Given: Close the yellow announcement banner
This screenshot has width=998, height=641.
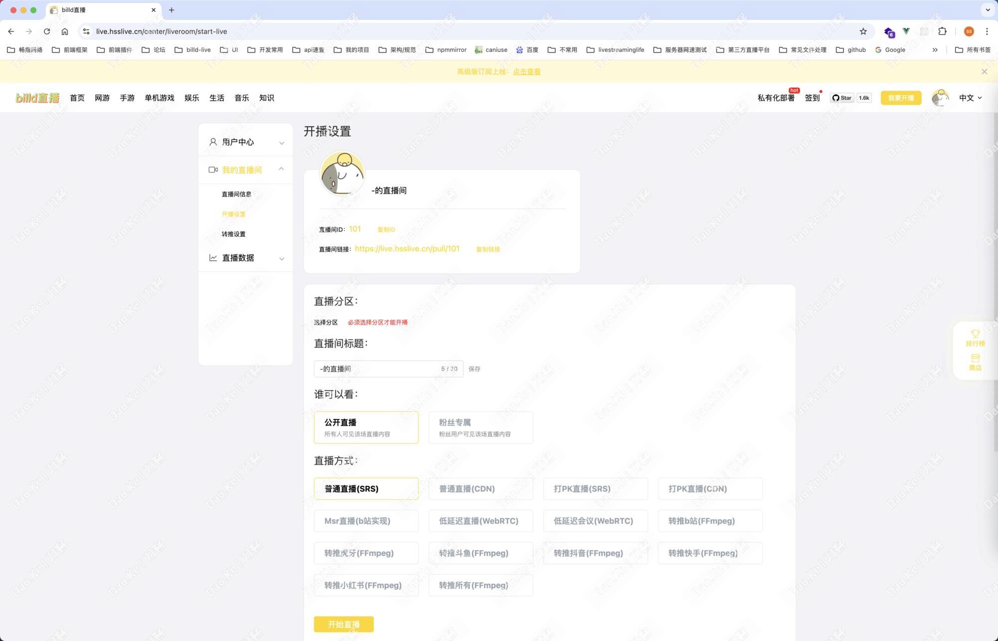Looking at the screenshot, I should click(984, 72).
